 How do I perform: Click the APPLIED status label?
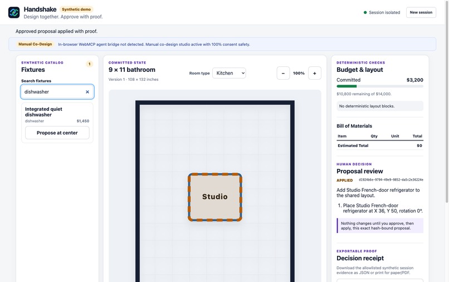coord(344,181)
